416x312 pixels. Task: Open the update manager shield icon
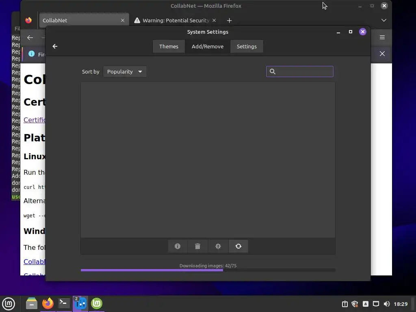[x=355, y=304]
